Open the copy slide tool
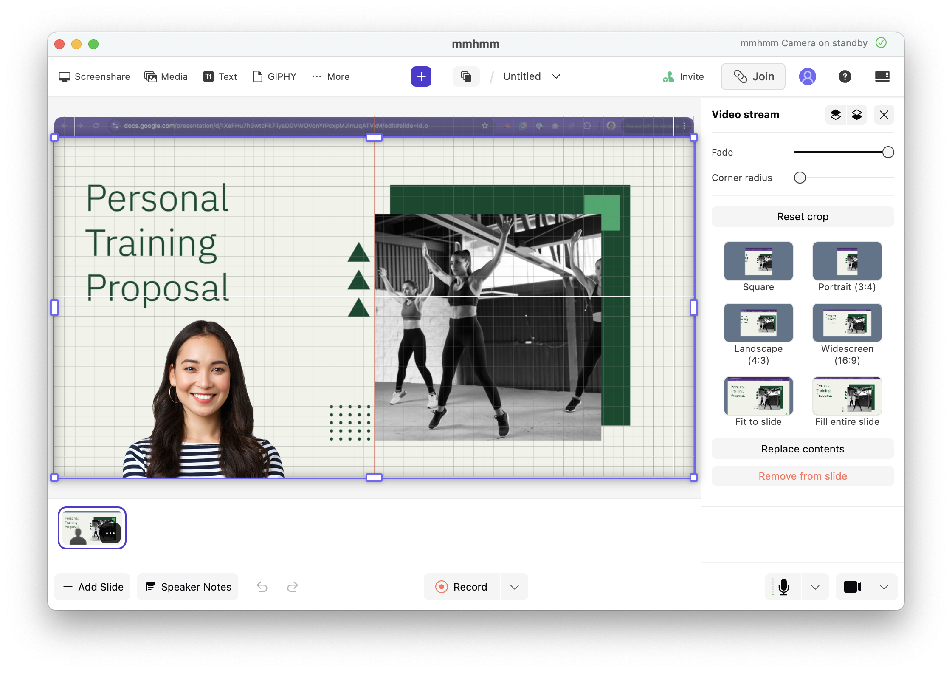Screen dimensions: 952x673 [466, 76]
